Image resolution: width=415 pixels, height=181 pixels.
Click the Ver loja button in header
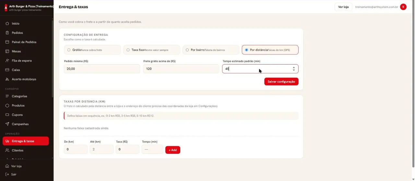(x=343, y=7)
